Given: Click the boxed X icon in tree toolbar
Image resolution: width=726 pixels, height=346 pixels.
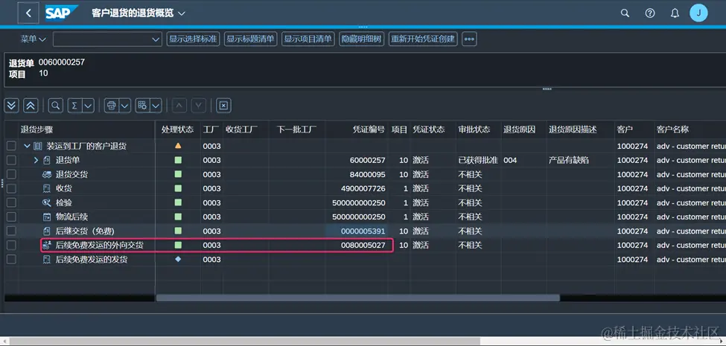Looking at the screenshot, I should pyautogui.click(x=223, y=106).
